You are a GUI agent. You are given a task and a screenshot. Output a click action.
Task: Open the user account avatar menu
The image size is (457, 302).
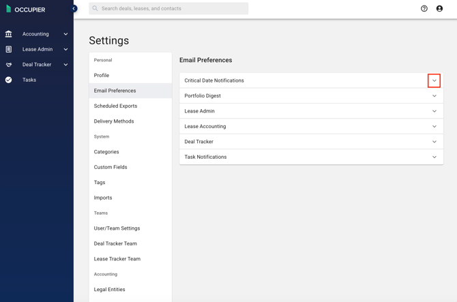[439, 8]
